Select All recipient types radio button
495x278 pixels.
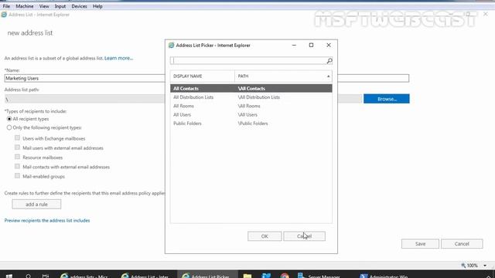[x=9, y=119]
